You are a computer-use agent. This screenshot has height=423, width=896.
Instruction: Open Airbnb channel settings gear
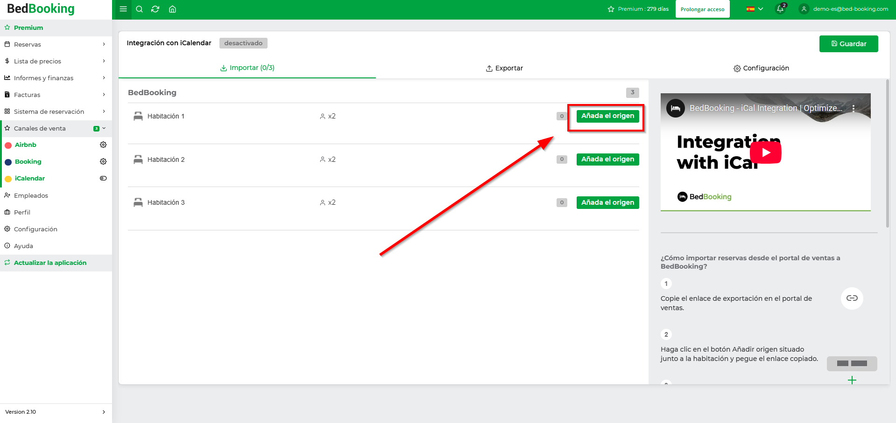(103, 145)
